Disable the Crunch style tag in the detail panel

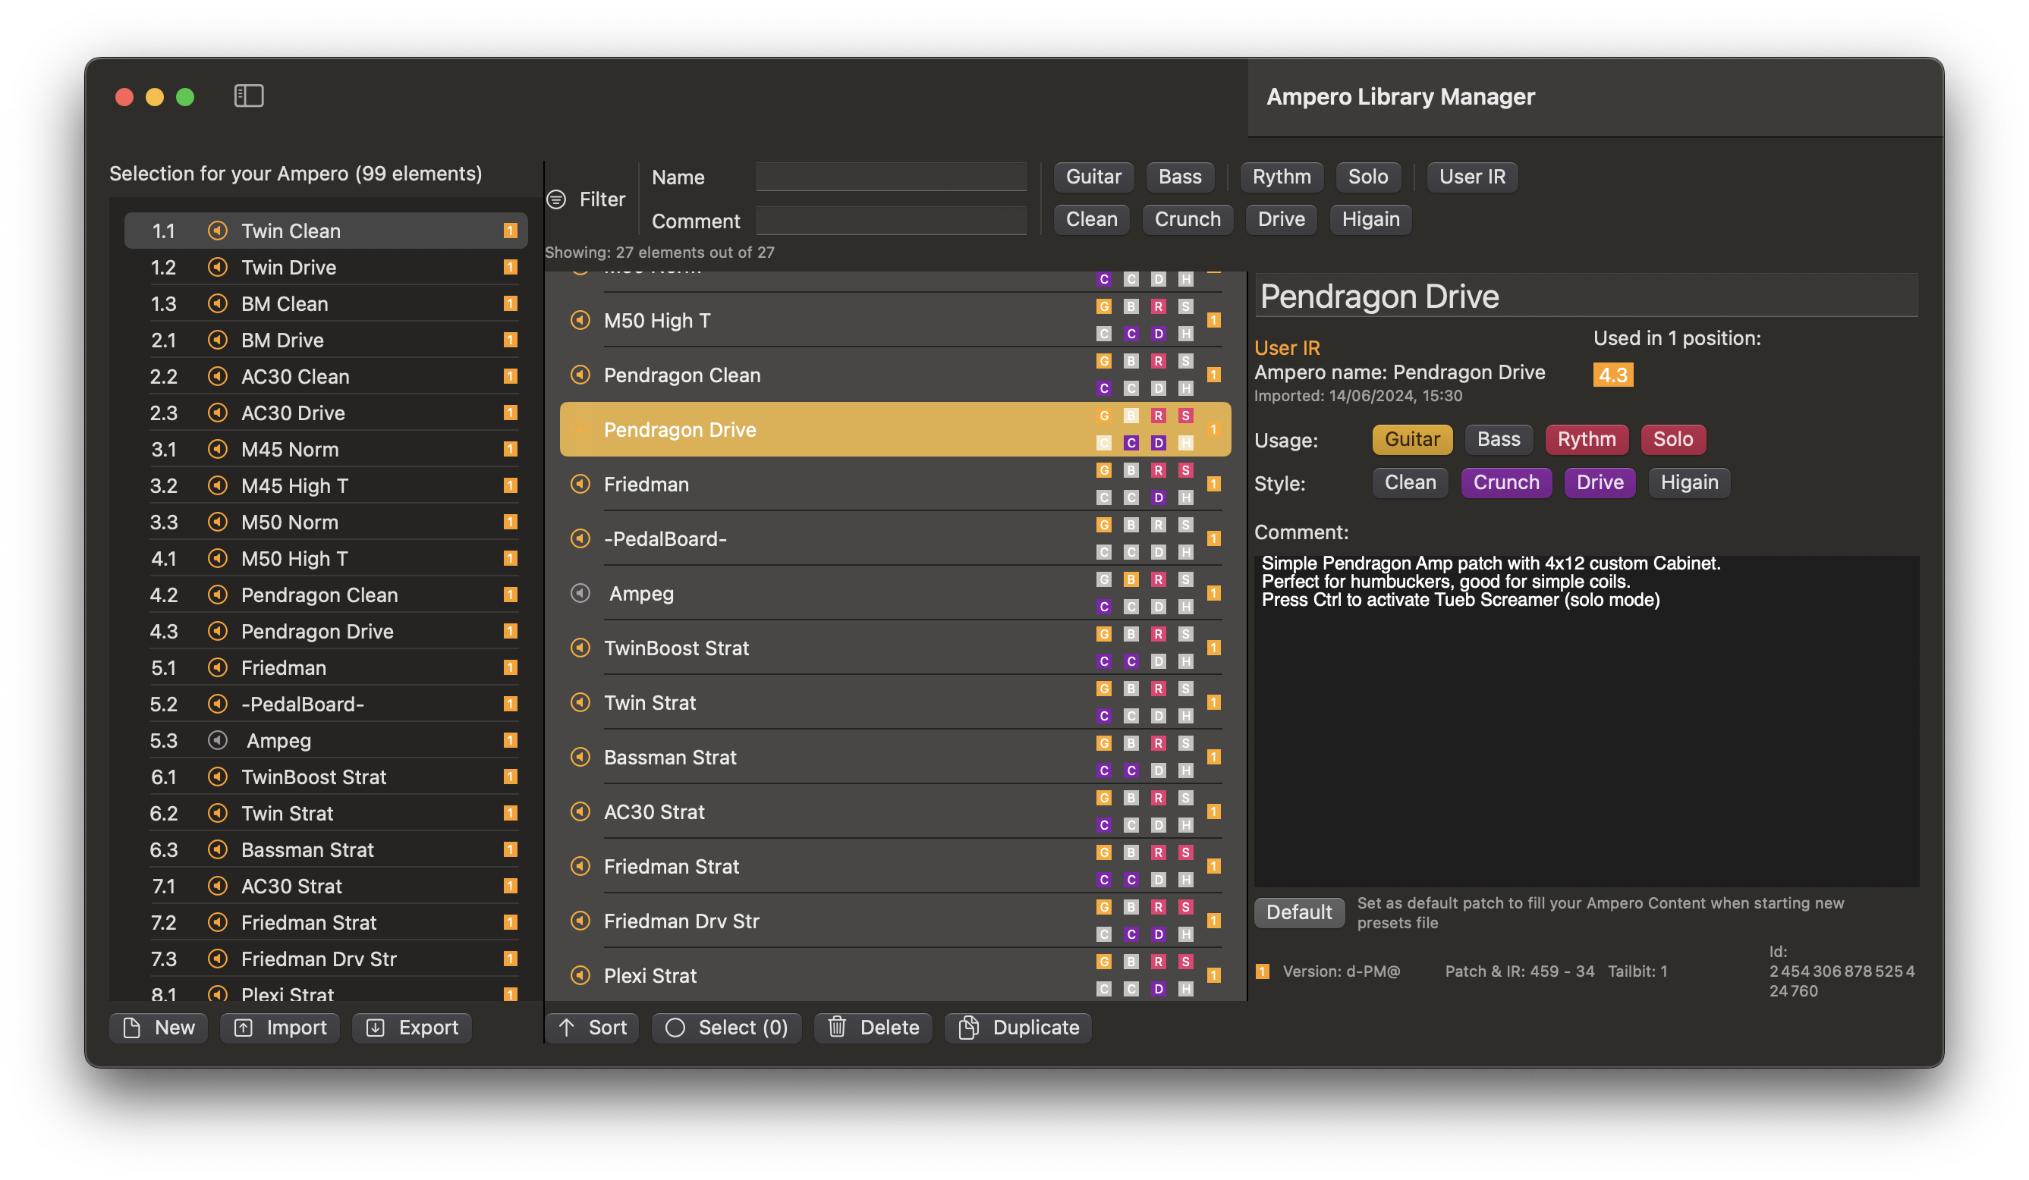(1505, 483)
